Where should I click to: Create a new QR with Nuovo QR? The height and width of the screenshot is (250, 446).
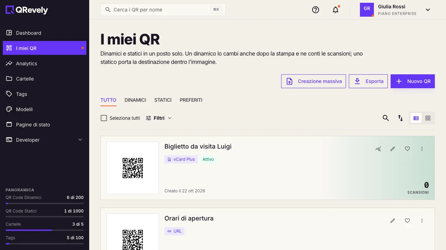pyautogui.click(x=413, y=81)
